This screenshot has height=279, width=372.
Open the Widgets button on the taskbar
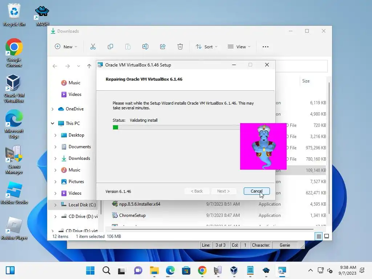(x=10, y=270)
